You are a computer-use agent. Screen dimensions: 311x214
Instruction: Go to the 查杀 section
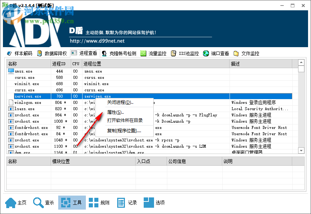coord(43,203)
